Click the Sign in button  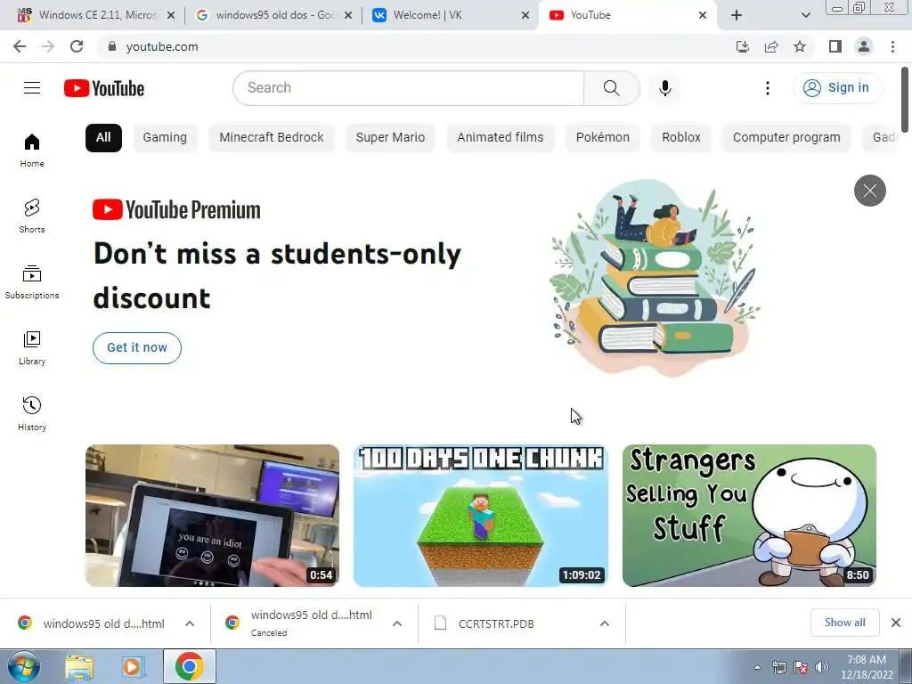click(x=837, y=88)
